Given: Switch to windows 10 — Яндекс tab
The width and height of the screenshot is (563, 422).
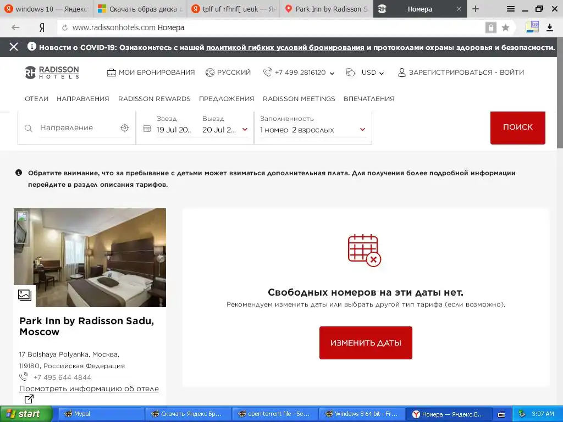Looking at the screenshot, I should pos(47,9).
